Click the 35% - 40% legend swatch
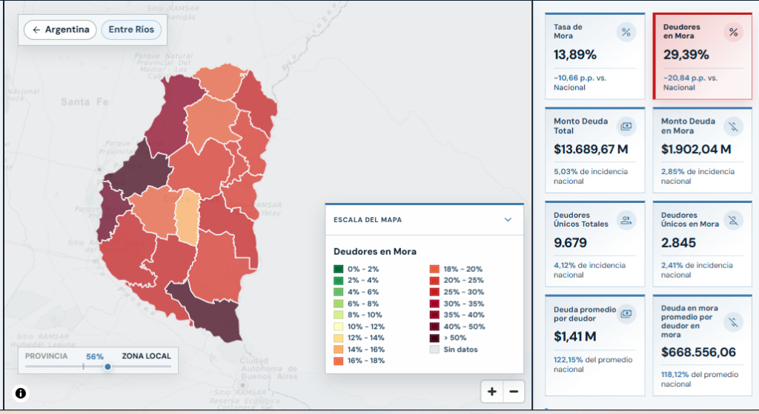 point(434,315)
